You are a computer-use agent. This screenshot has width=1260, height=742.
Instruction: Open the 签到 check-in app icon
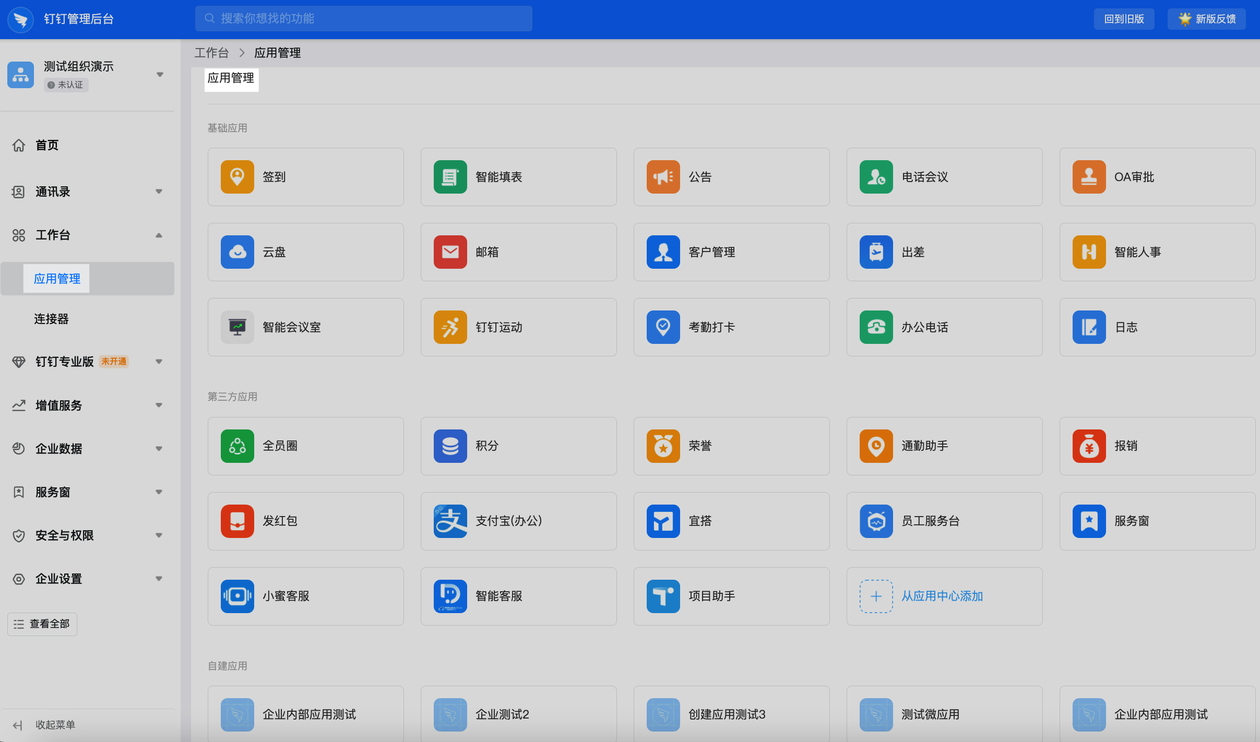click(x=237, y=177)
